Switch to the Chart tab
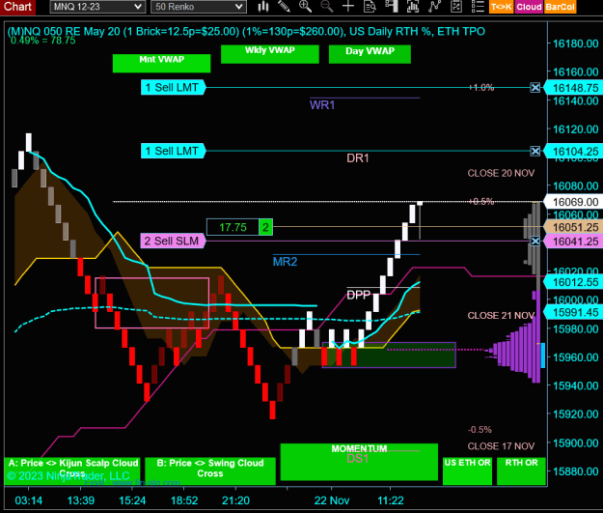 coord(17,7)
